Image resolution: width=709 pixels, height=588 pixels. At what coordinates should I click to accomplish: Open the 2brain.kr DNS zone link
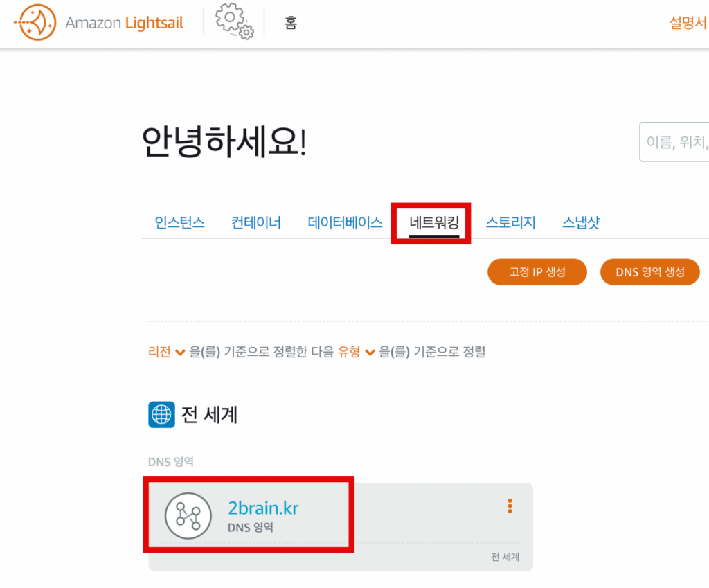pyautogui.click(x=263, y=508)
